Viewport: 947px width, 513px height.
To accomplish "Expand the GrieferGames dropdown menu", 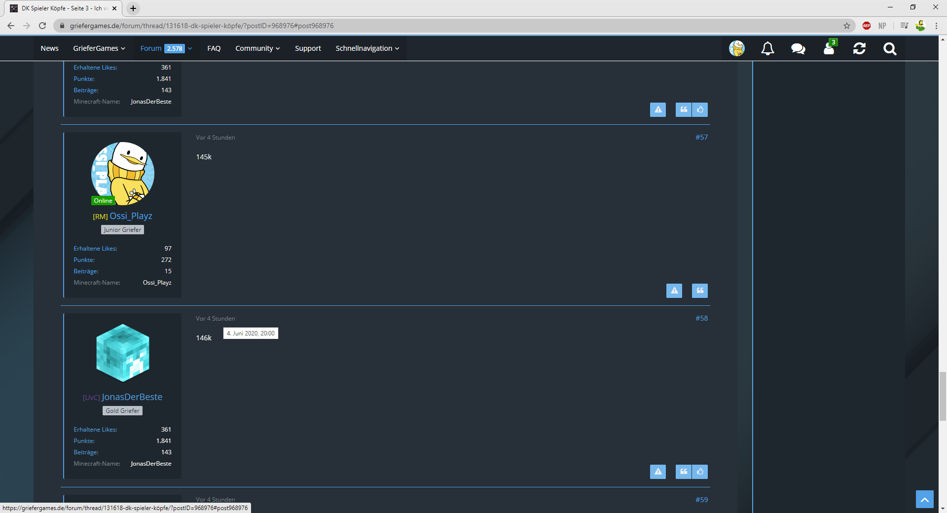I will [x=99, y=48].
